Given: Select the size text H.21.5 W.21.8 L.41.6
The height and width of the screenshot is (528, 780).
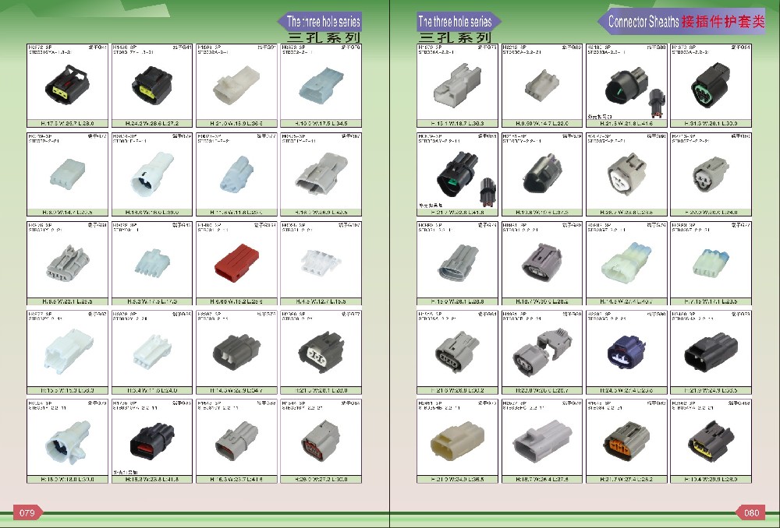Looking at the screenshot, I should (x=627, y=124).
